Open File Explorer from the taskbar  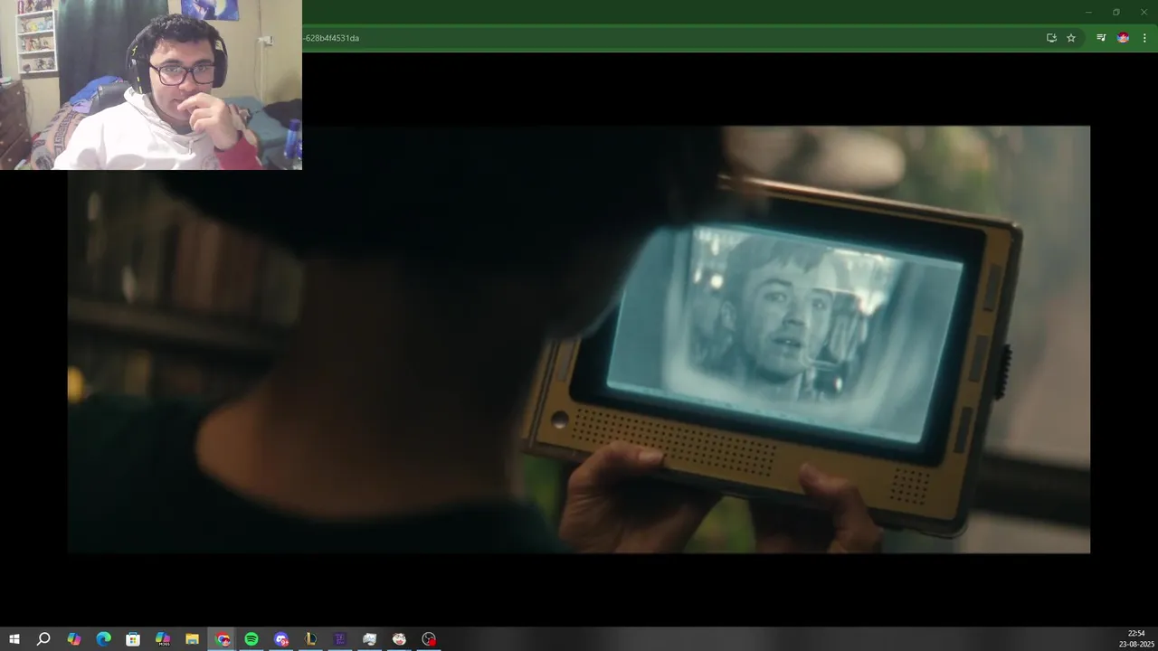[x=193, y=639]
